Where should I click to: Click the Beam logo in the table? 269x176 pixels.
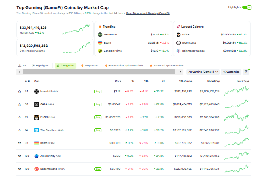click(37, 143)
